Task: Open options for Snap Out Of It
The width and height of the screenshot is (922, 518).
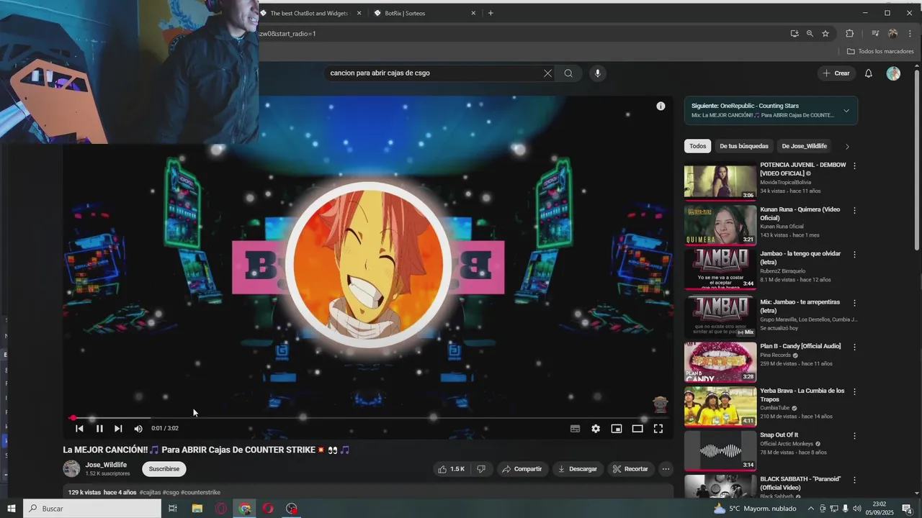Action: point(855,436)
